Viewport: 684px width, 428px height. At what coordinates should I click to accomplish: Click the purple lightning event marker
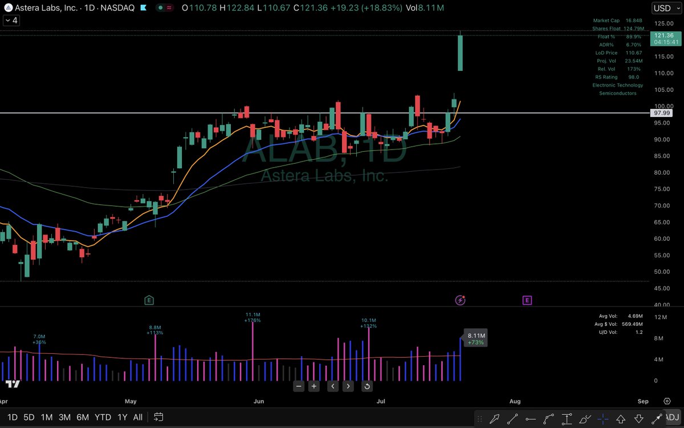click(x=460, y=300)
